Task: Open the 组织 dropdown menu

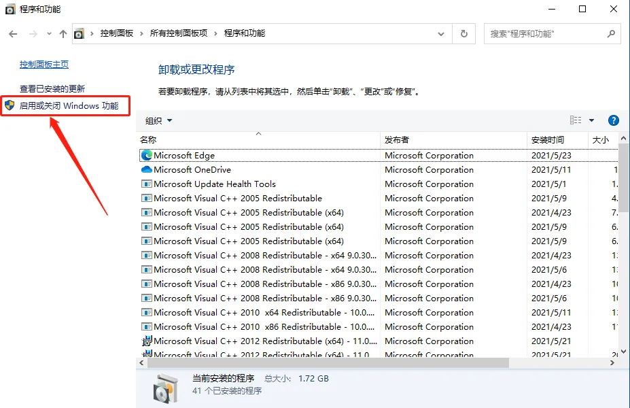Action: 158,120
